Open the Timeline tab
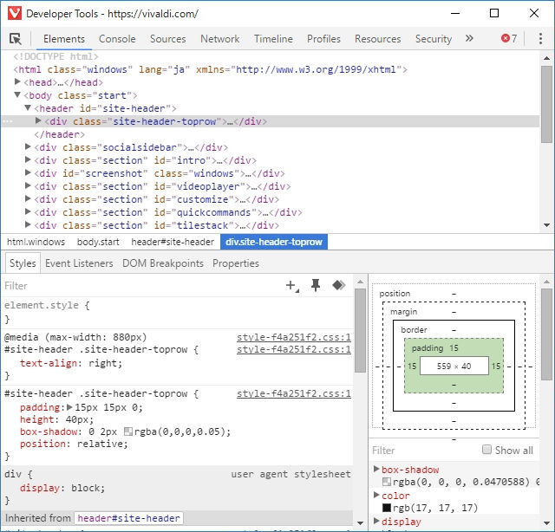The image size is (555, 532). [273, 38]
